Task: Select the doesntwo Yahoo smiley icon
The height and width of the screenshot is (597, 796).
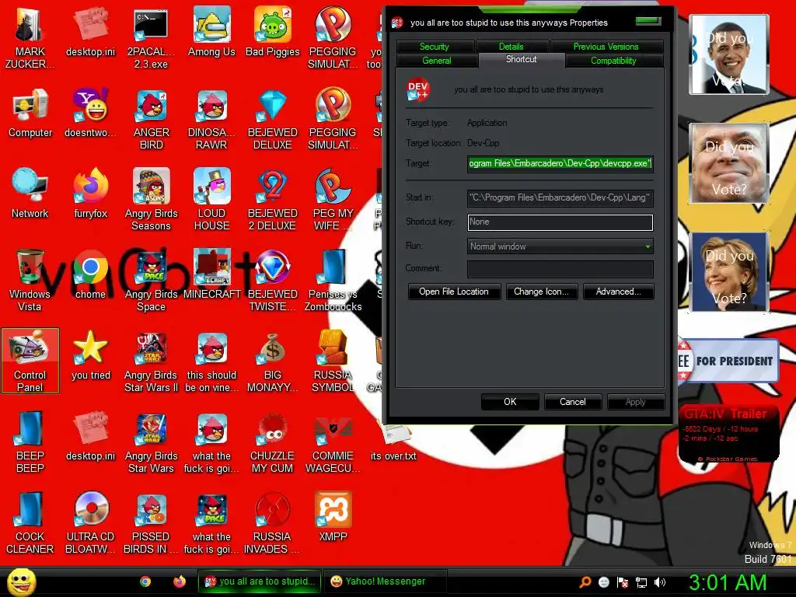Action: [x=90, y=113]
